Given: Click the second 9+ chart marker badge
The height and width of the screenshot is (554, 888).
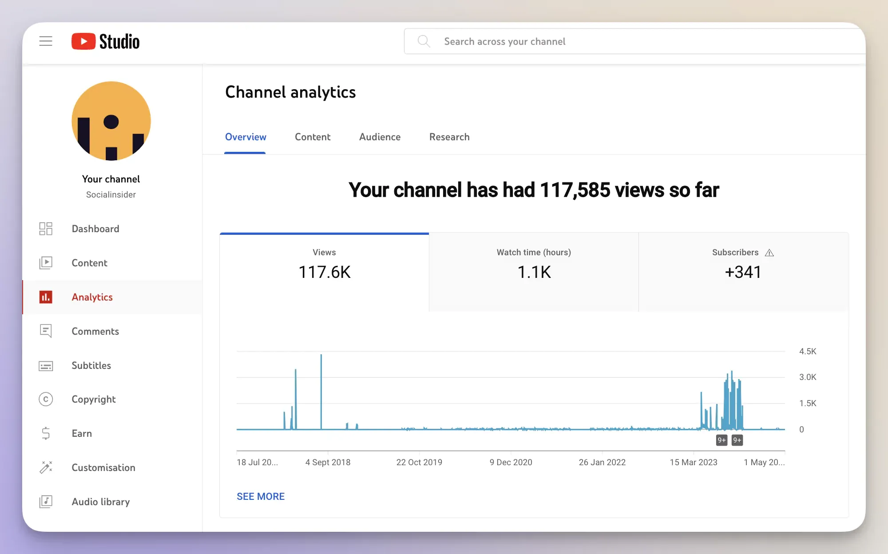Looking at the screenshot, I should [737, 440].
